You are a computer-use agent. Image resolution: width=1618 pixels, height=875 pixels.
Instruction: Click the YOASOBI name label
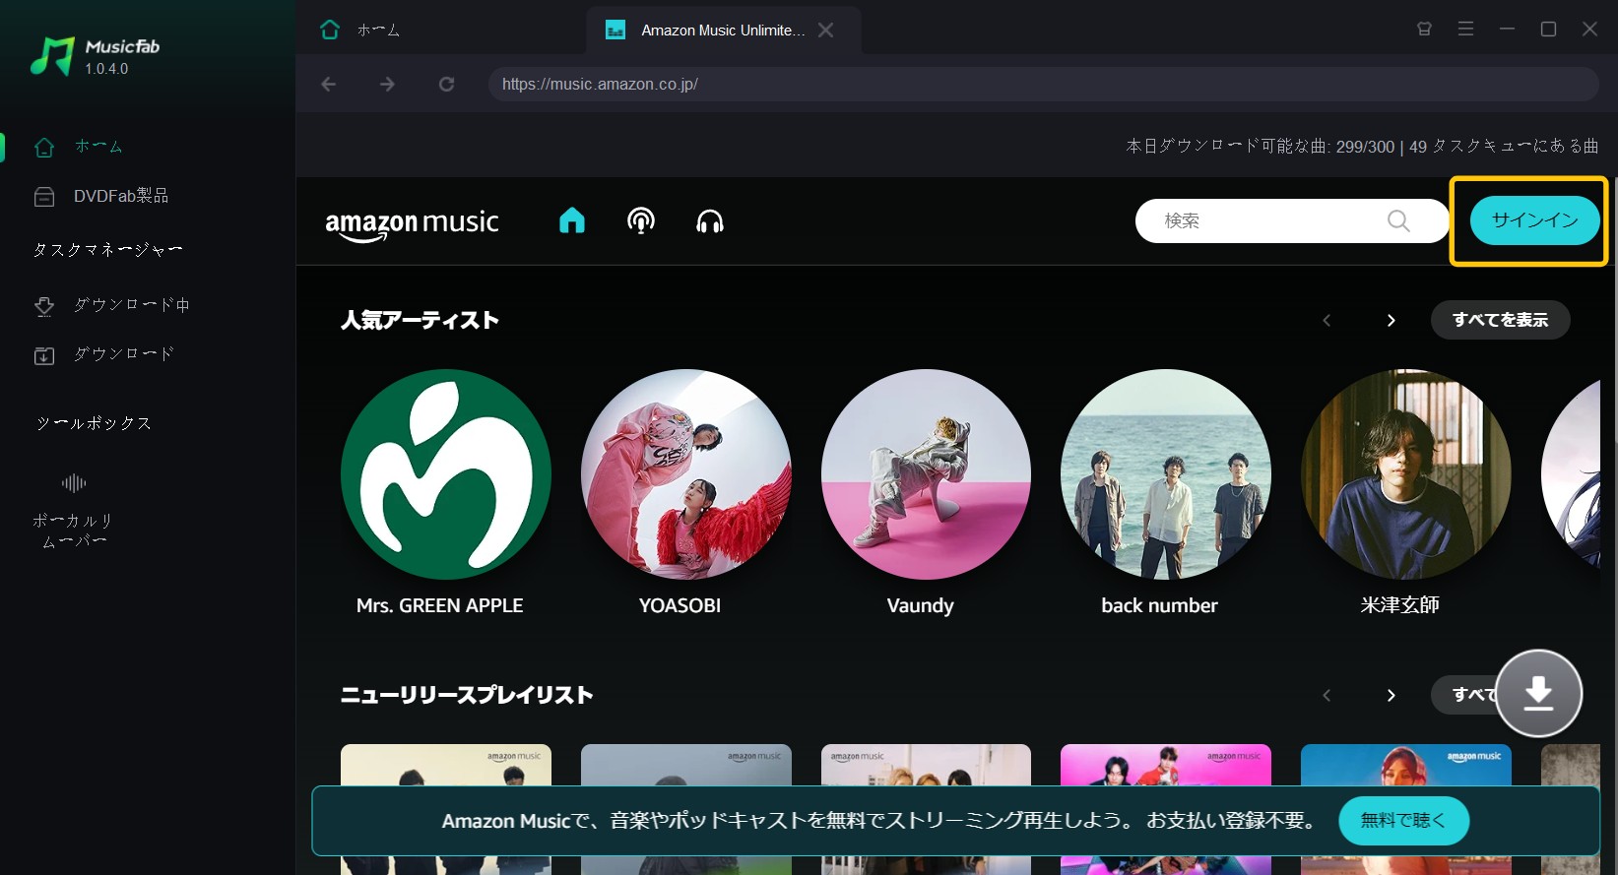pos(680,605)
